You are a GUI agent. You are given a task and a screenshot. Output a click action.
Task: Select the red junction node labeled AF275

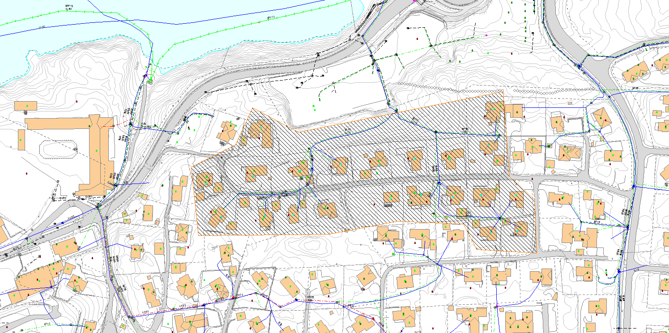(x=233, y=298)
